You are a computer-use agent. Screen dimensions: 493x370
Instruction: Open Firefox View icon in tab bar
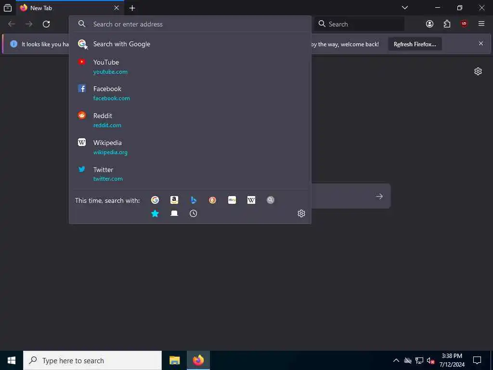click(x=8, y=8)
